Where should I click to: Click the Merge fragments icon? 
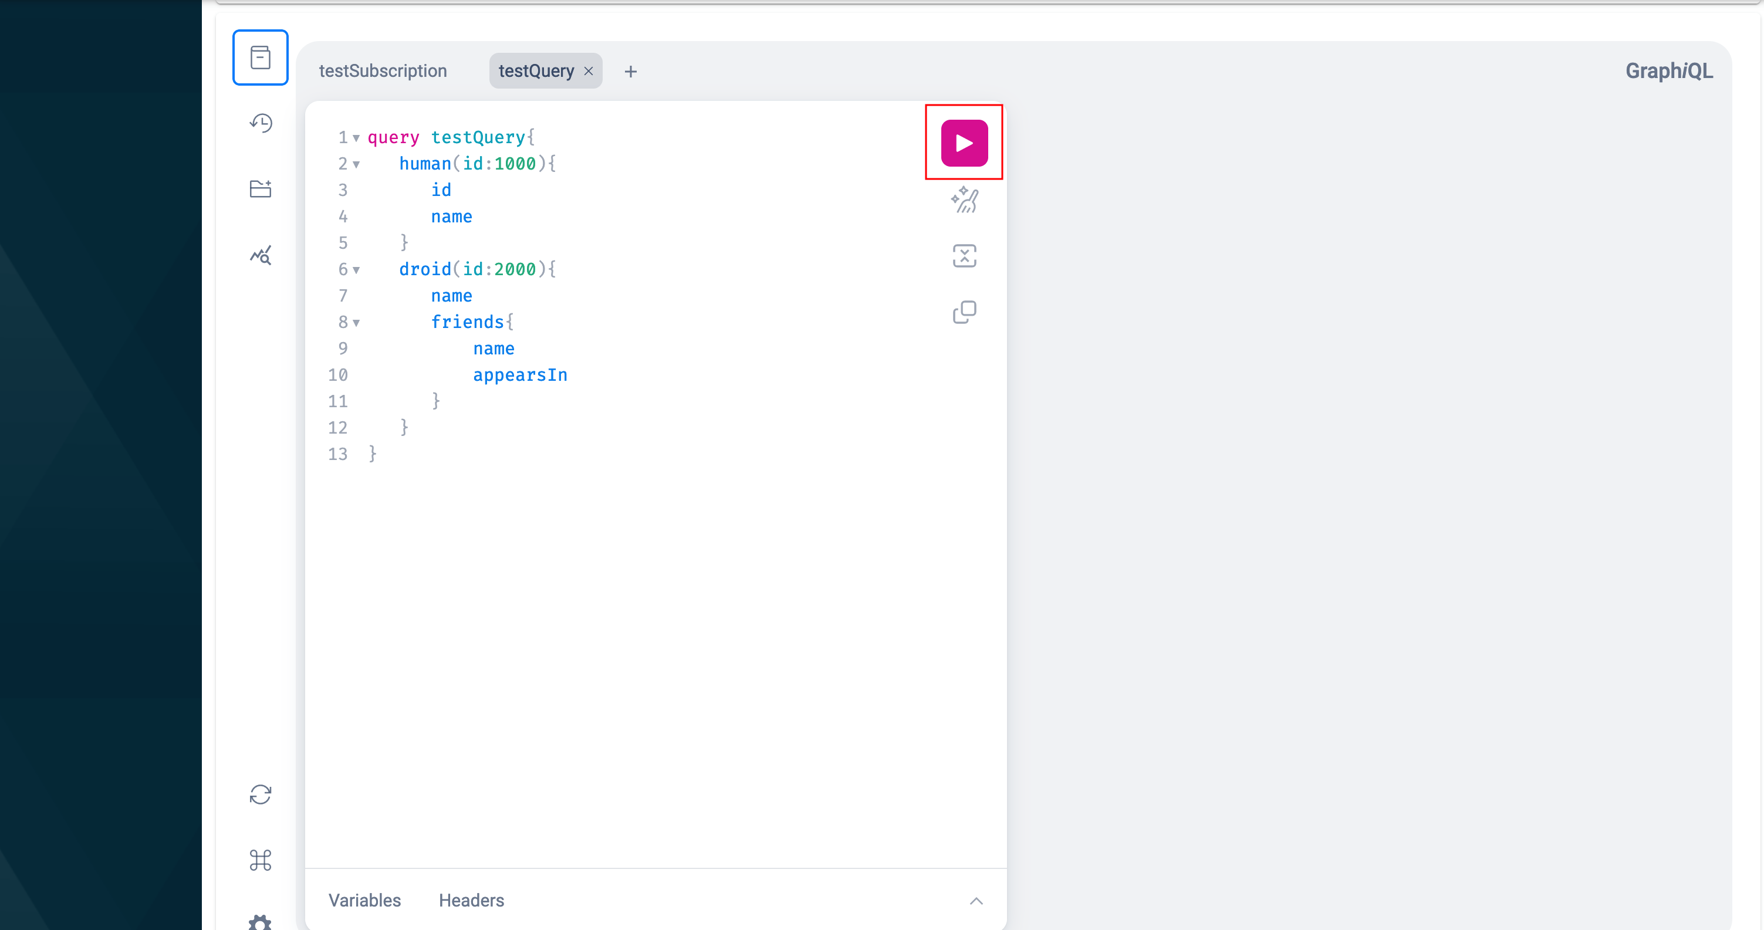(964, 256)
